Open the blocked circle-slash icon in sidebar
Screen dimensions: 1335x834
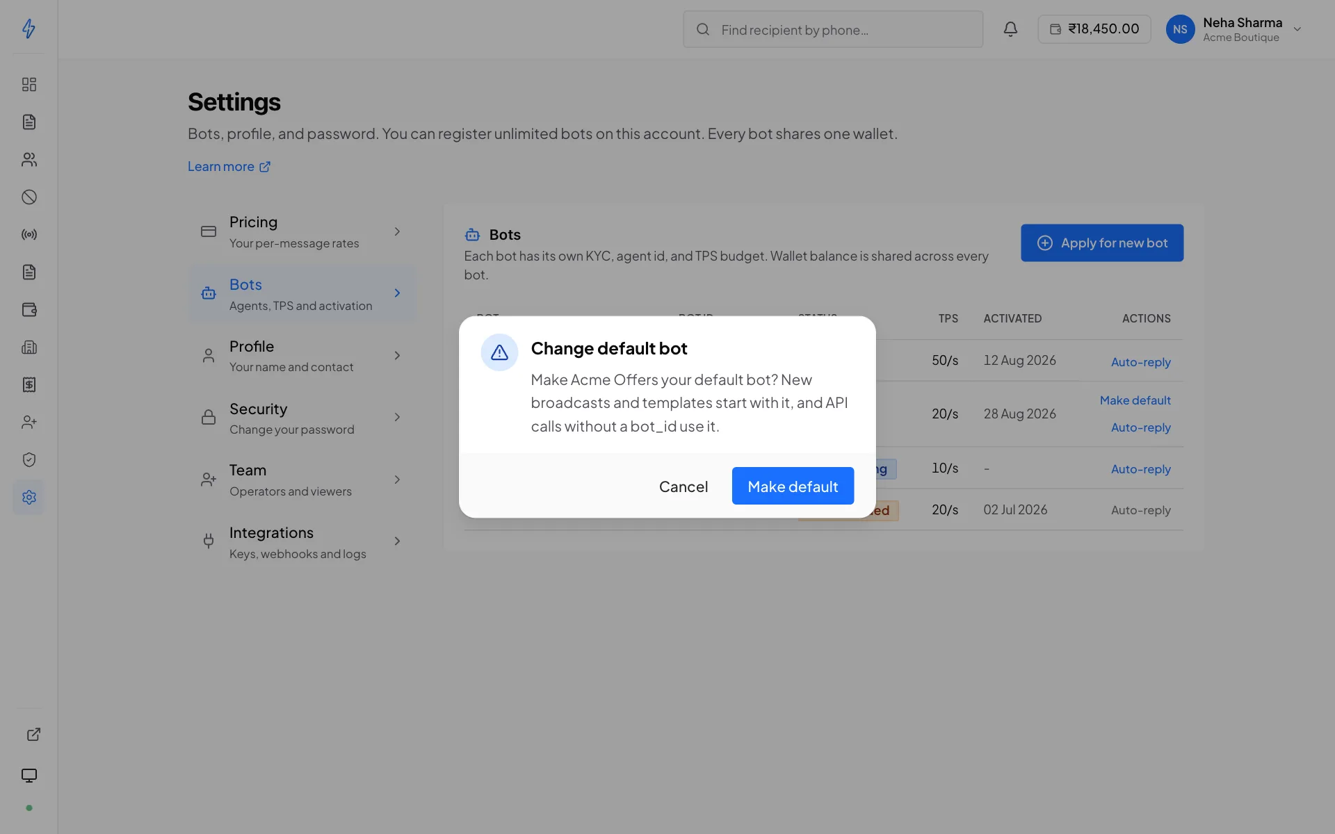coord(29,197)
